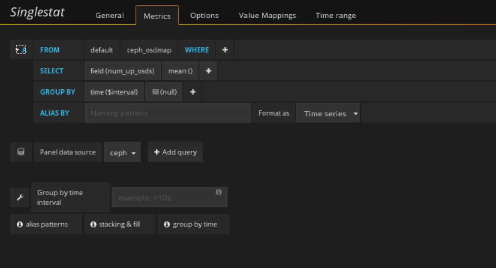The width and height of the screenshot is (496, 268).
Task: Show alias patterns help
Action: tap(46, 224)
